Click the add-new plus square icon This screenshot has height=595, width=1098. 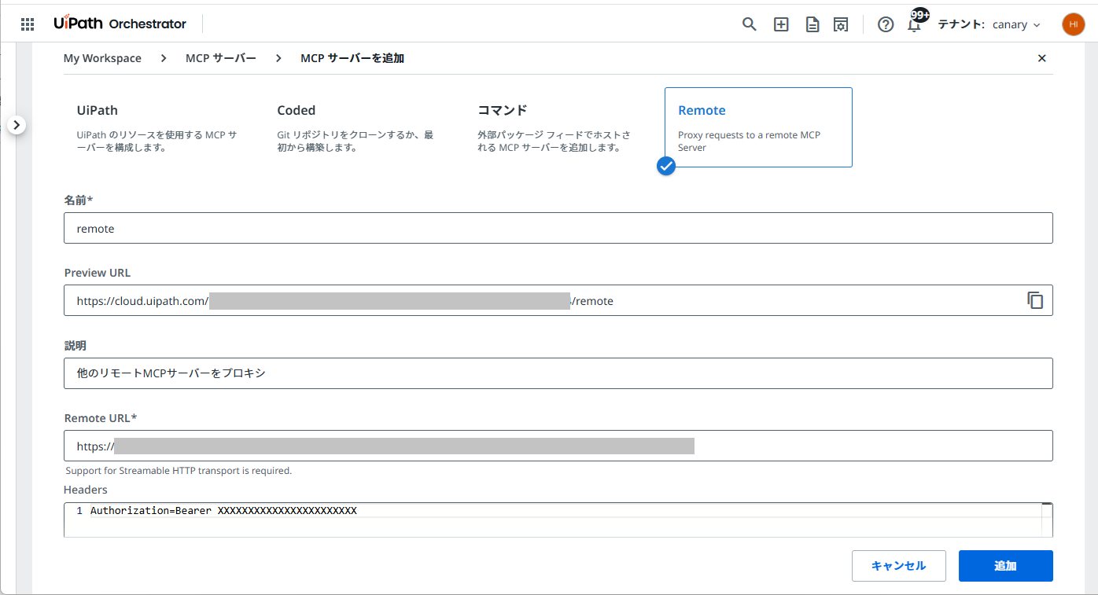(x=781, y=24)
